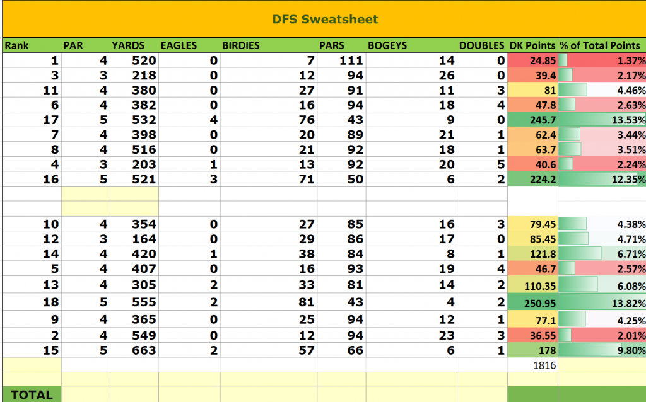Click DK Points value 62.4

(x=532, y=135)
